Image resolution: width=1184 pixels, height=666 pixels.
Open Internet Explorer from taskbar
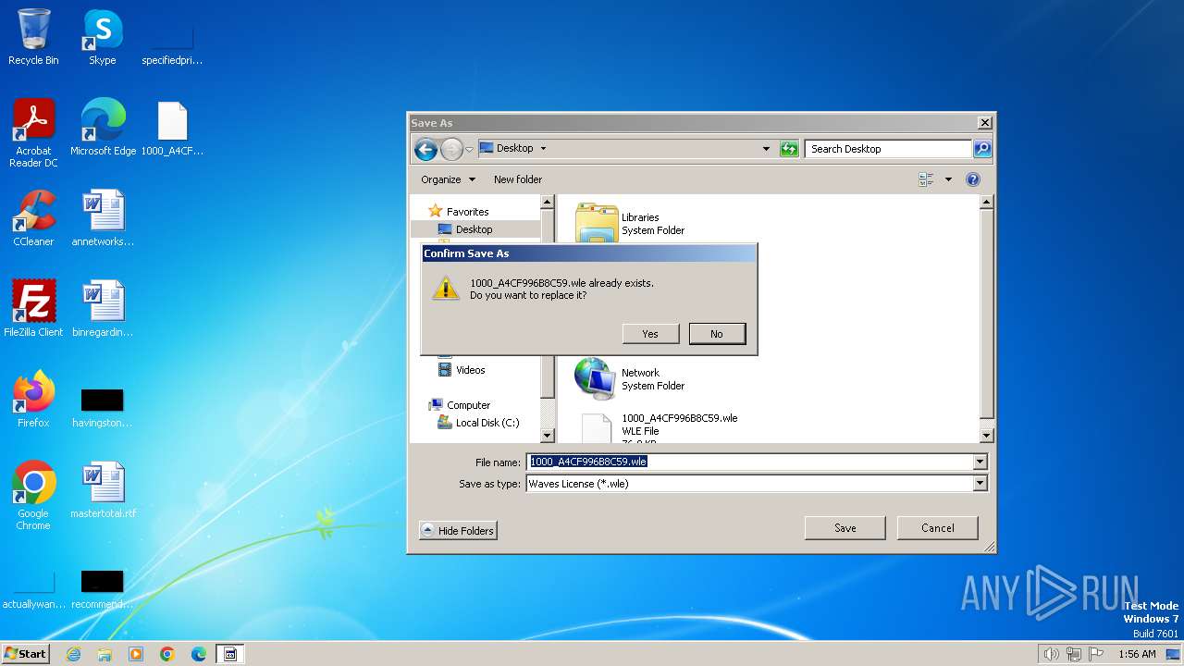tap(73, 654)
